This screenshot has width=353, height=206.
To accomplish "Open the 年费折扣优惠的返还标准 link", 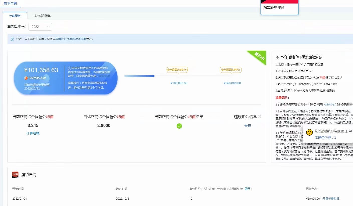I will 71,39.
